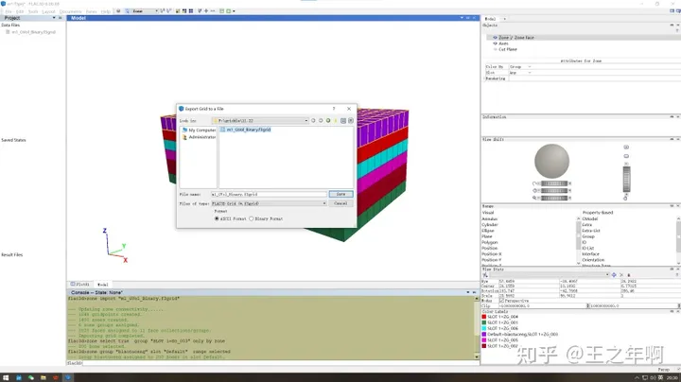Select Plane in the Range list
Screen dimensions: 681x382
(487, 236)
